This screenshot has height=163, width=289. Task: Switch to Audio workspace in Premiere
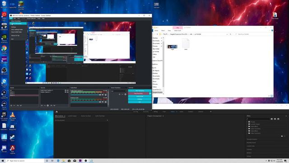pos(182,112)
